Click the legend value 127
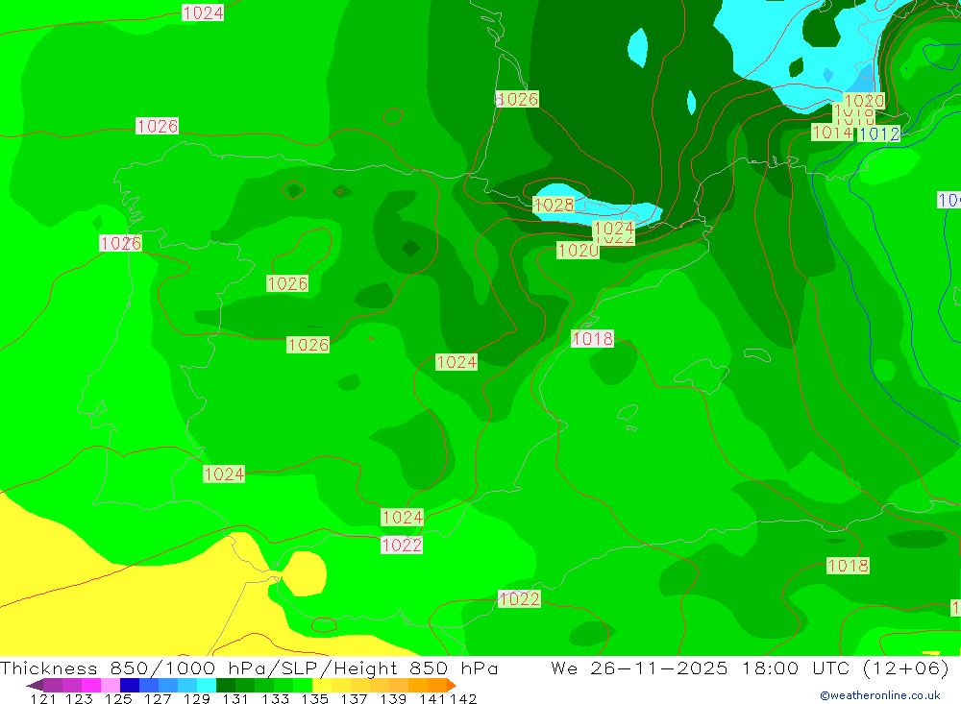961x704 pixels. tap(158, 698)
